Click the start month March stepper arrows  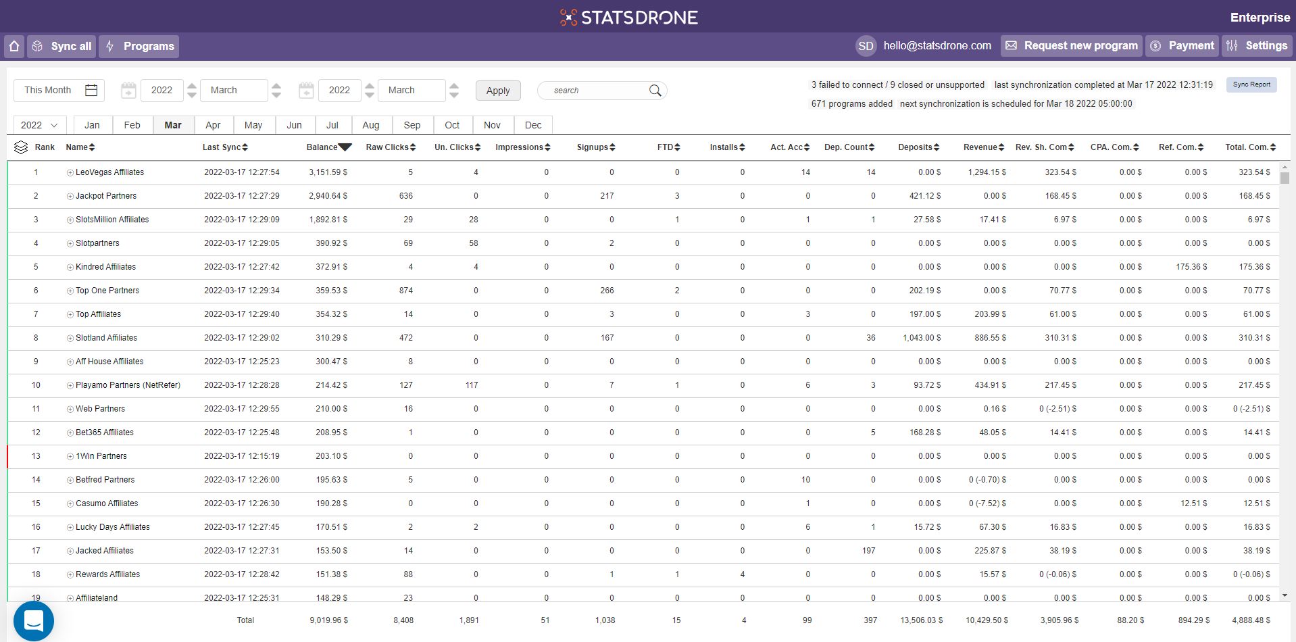coord(276,90)
